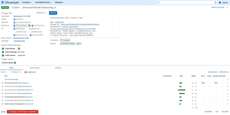
Task: Open the DOCUMENTATION menu
Action: (x=43, y=2)
